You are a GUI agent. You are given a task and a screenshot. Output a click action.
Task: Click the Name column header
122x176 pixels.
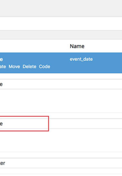tap(77, 46)
